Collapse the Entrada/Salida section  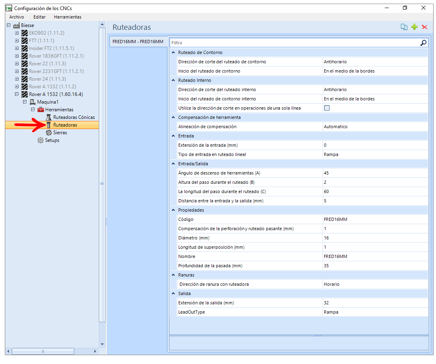click(173, 164)
